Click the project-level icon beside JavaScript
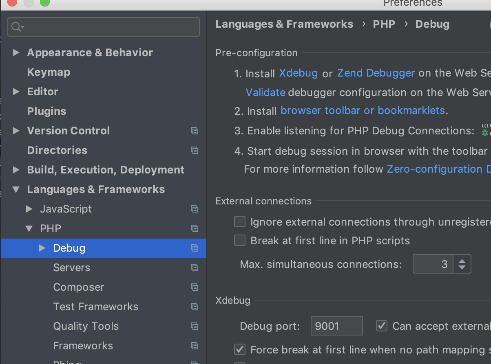Viewport: 491px width, 364px height. [x=195, y=209]
